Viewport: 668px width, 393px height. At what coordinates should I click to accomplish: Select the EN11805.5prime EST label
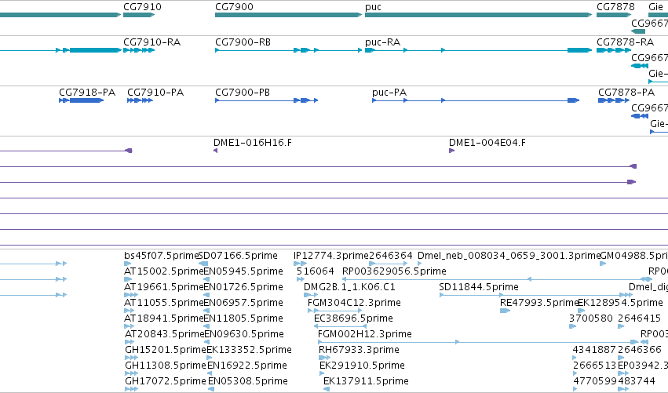coord(243,318)
